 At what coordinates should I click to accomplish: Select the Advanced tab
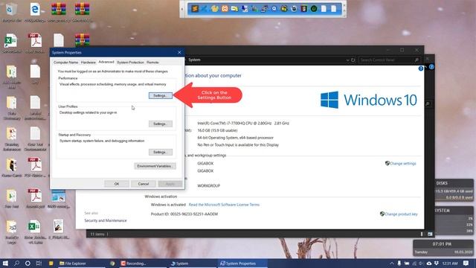[x=106, y=62]
